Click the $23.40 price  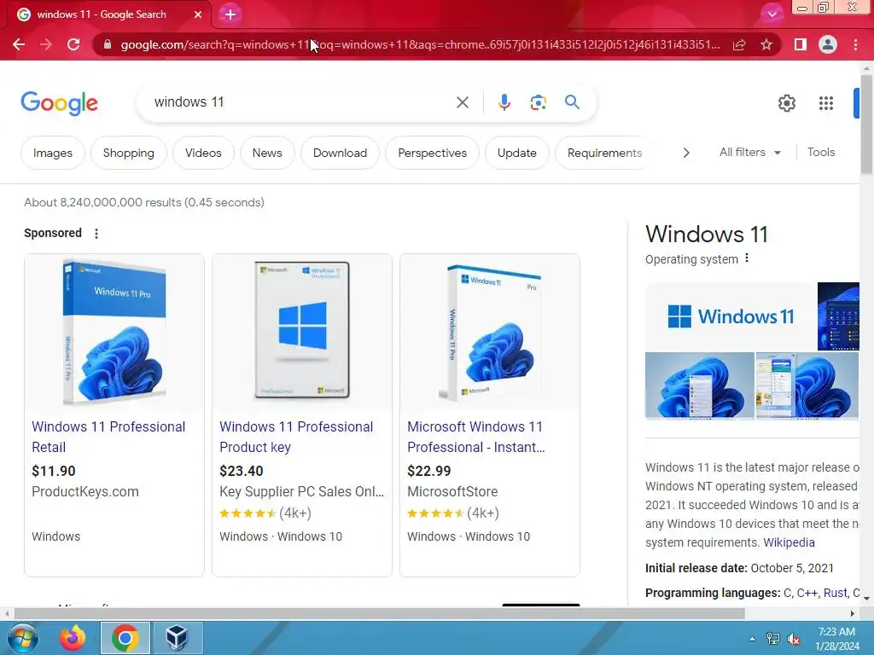[241, 471]
